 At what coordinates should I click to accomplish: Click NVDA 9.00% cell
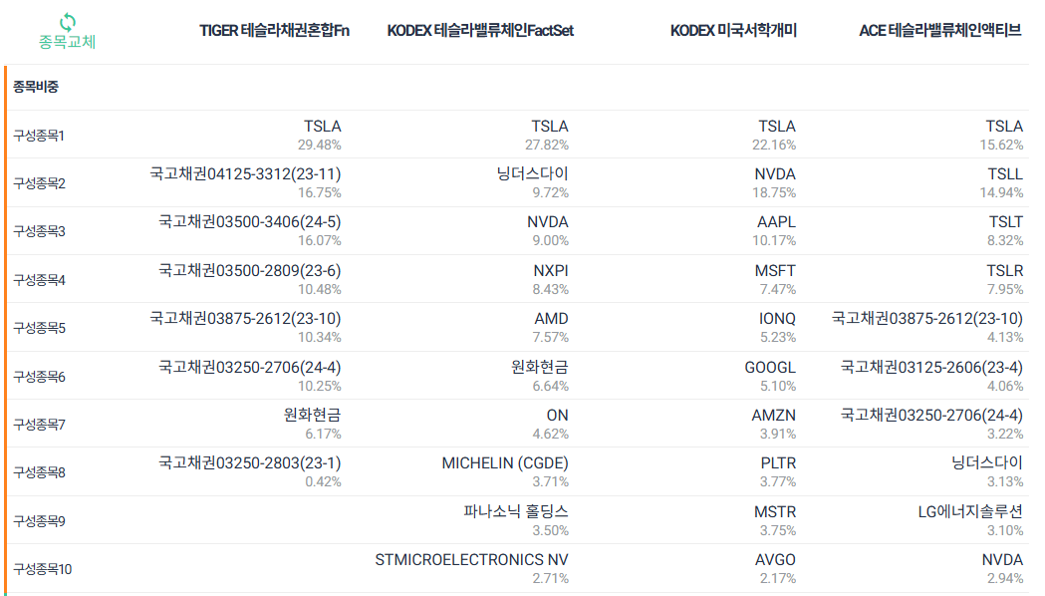click(x=548, y=230)
